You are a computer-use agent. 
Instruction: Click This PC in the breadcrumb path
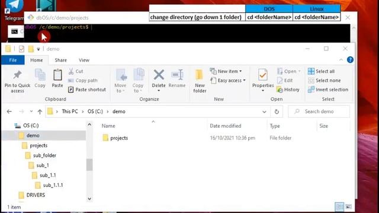coord(70,111)
